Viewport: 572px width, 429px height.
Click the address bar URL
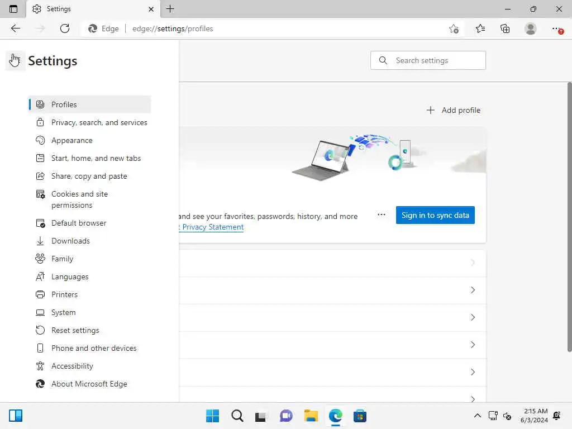click(173, 28)
